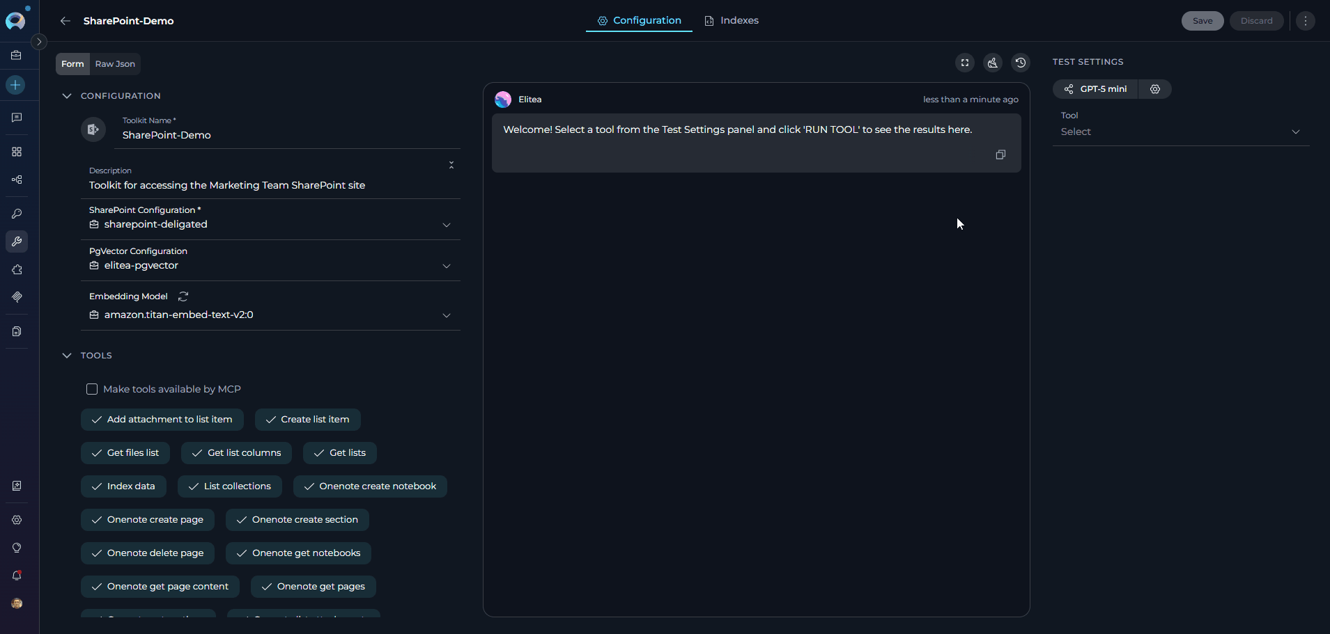
Task: Toggle the Onenote create notebook tool
Action: click(x=370, y=486)
